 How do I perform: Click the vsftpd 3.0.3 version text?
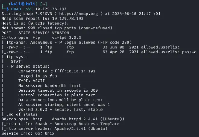66,38
